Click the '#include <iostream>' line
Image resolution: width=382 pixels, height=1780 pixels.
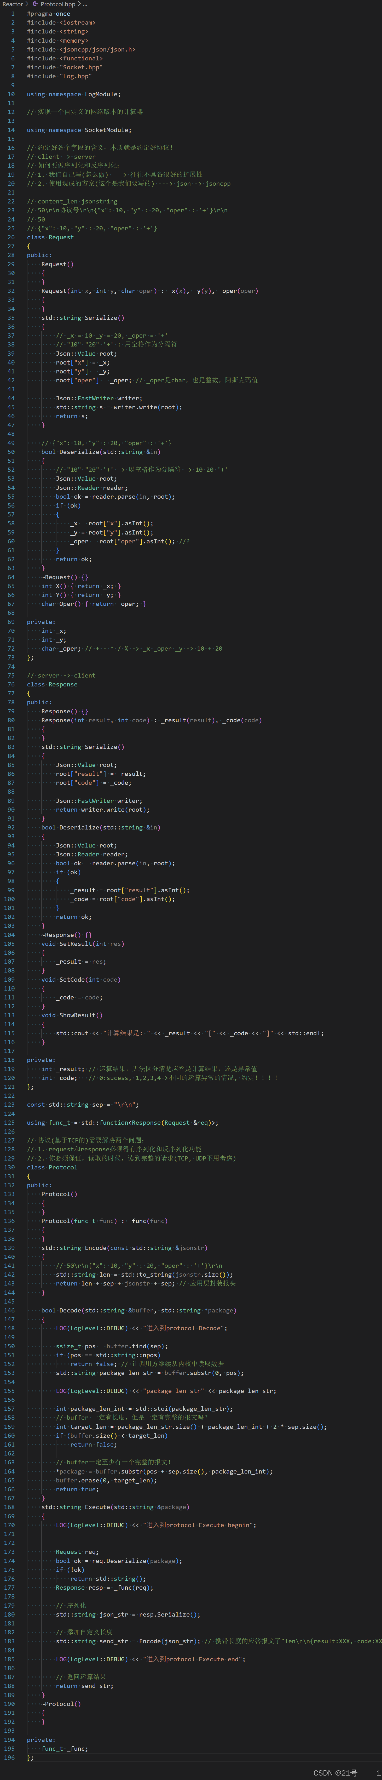point(61,23)
